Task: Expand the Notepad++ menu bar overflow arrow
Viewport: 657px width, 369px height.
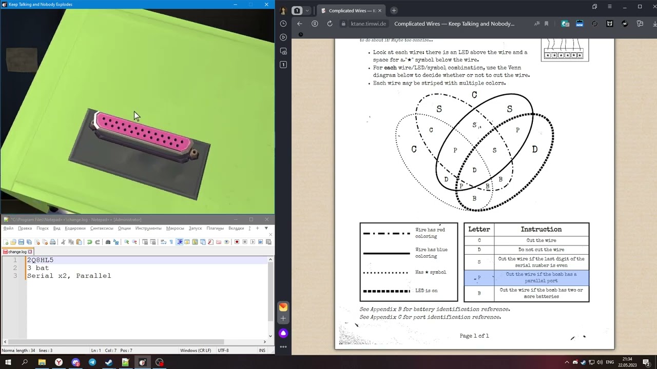Action: (266, 228)
